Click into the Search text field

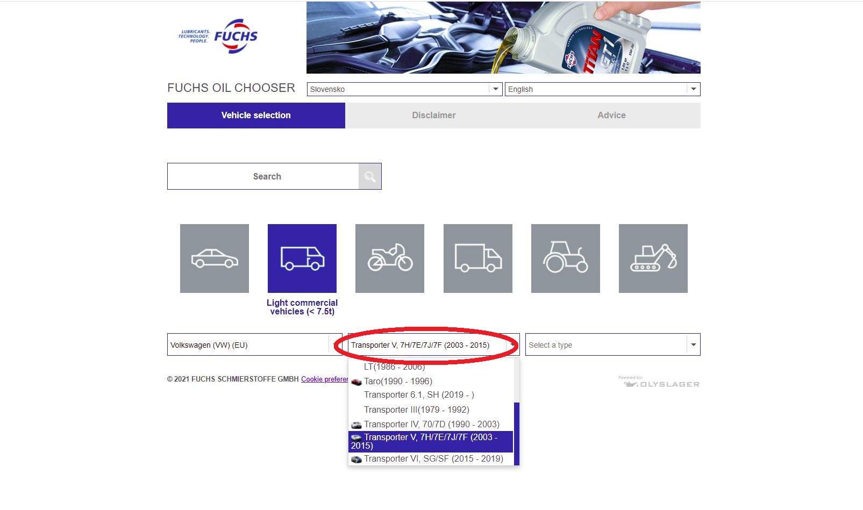263,176
